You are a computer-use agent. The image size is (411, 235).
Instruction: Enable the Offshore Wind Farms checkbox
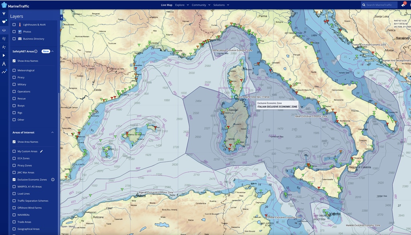coord(14,208)
